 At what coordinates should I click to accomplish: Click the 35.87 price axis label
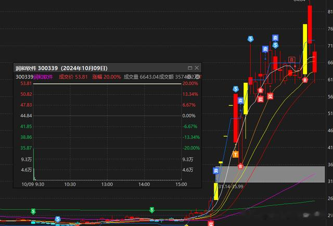[x=27, y=148]
